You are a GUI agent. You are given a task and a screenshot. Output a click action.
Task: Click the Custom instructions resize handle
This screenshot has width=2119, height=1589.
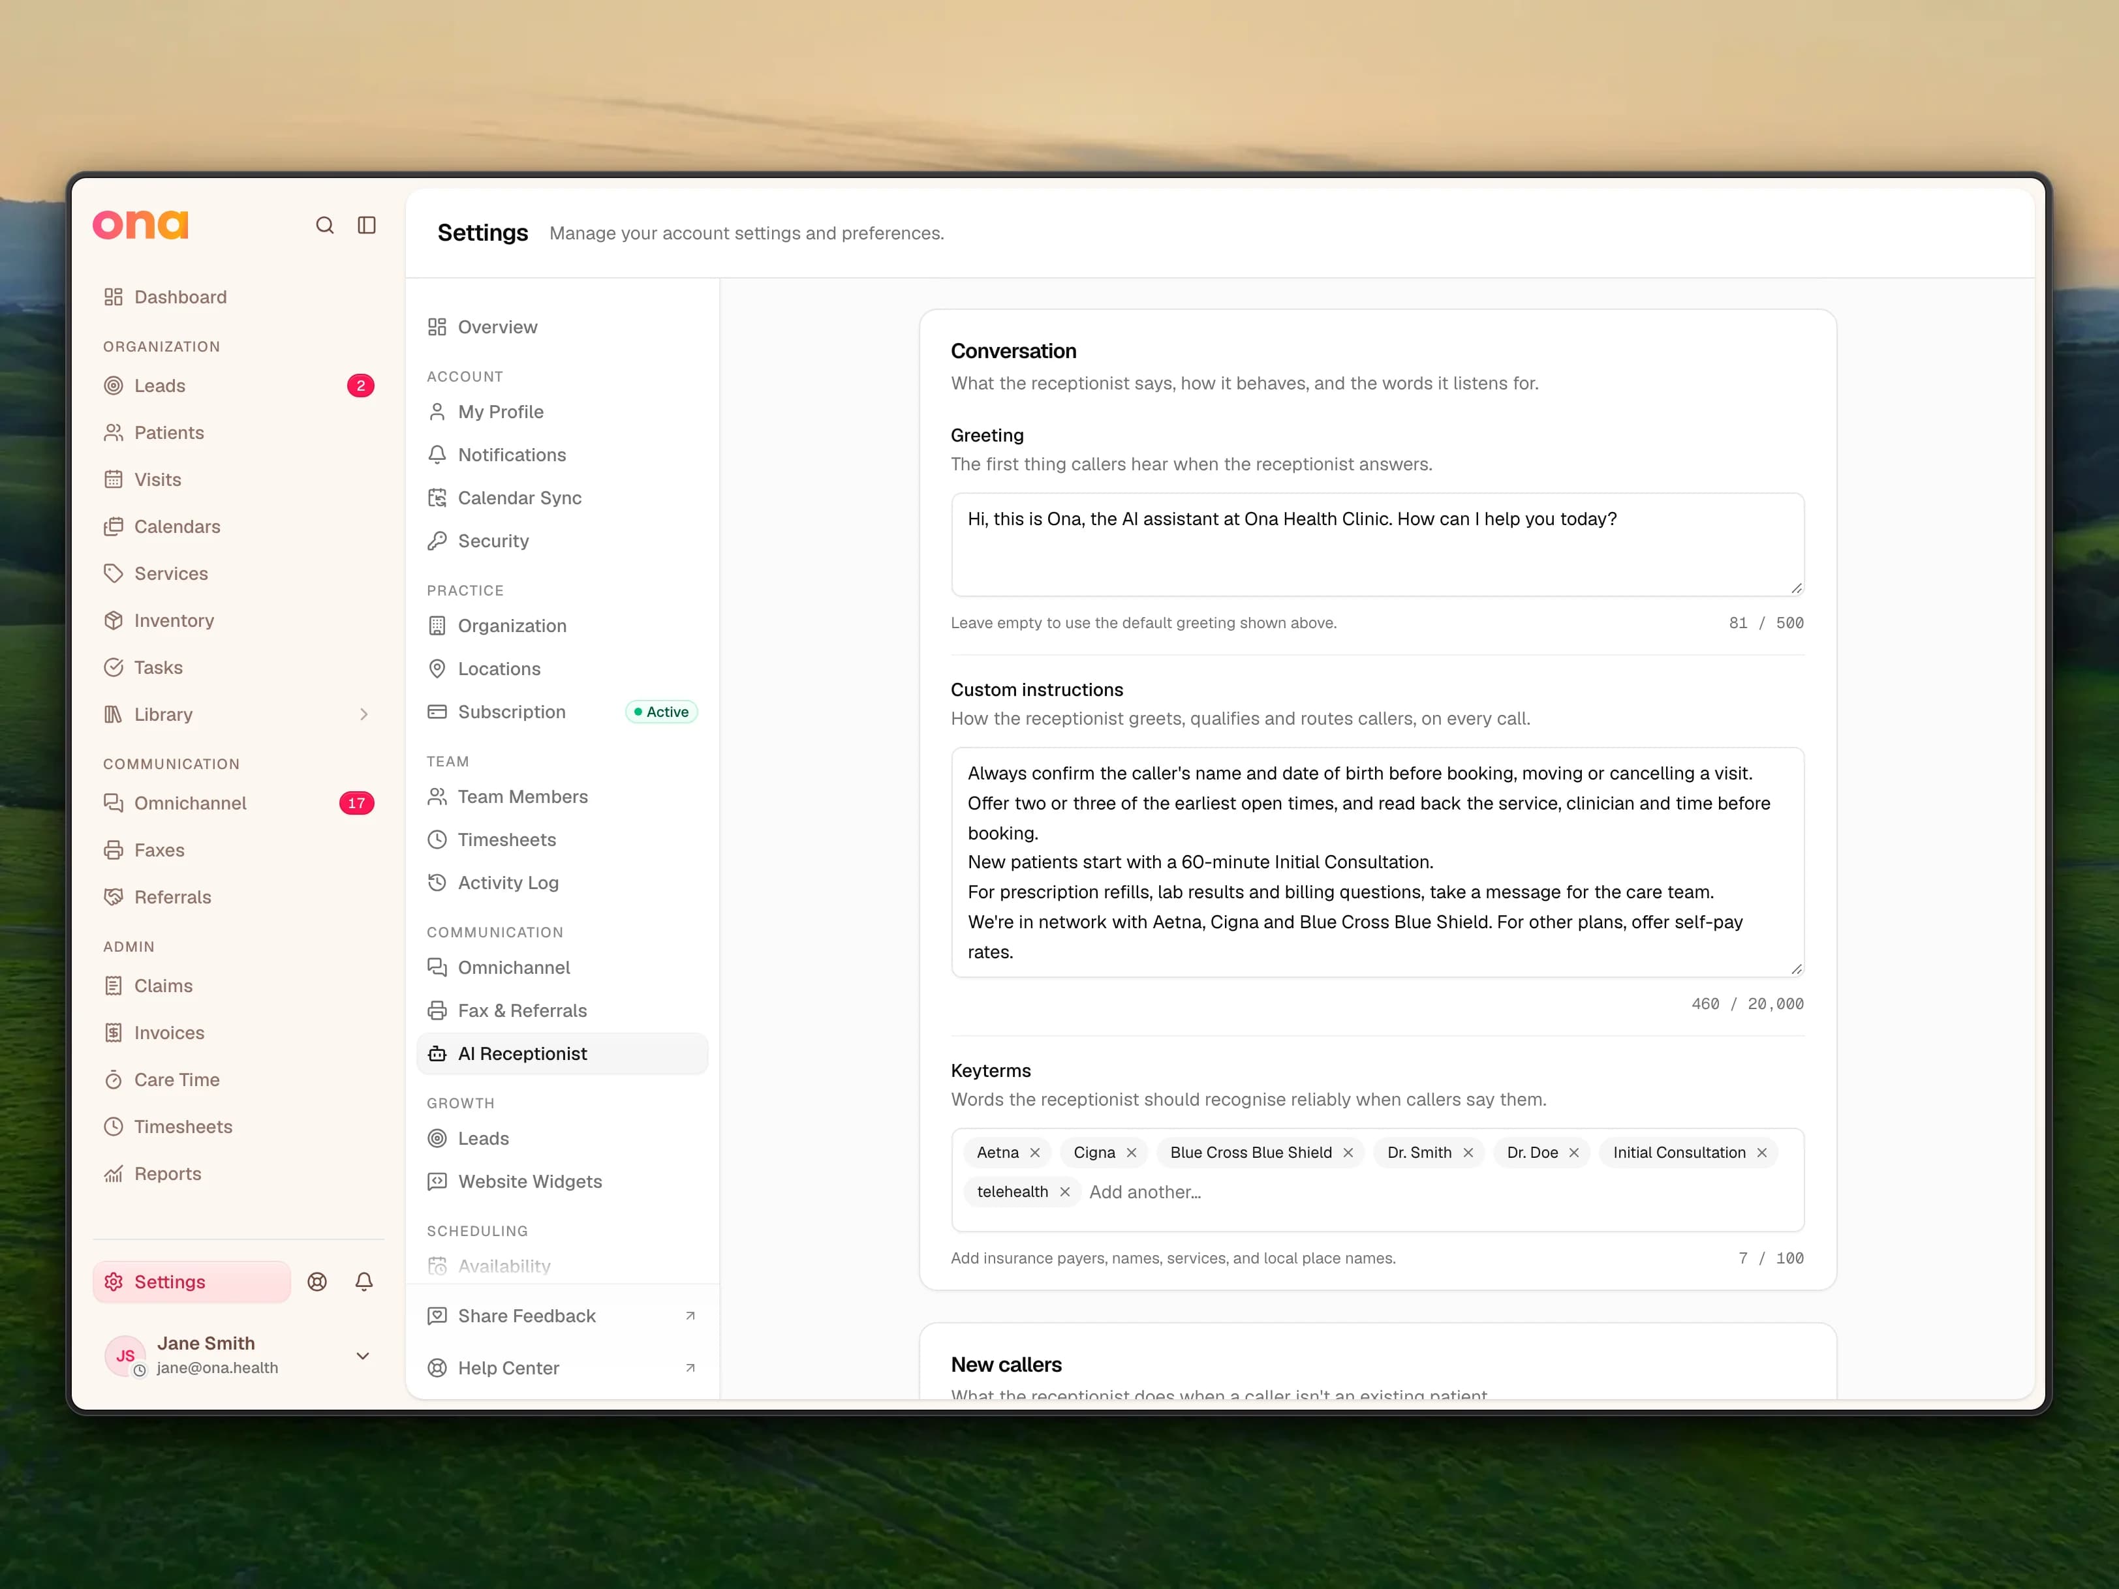coord(1796,969)
